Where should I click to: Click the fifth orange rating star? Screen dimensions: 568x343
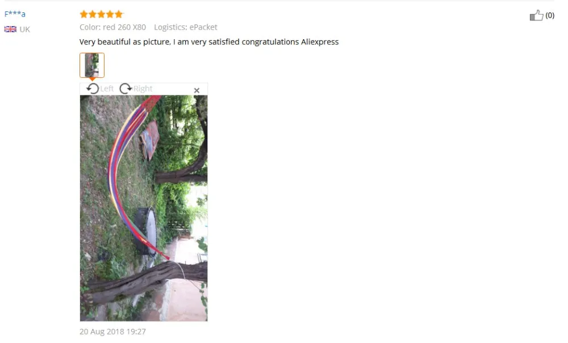point(119,14)
